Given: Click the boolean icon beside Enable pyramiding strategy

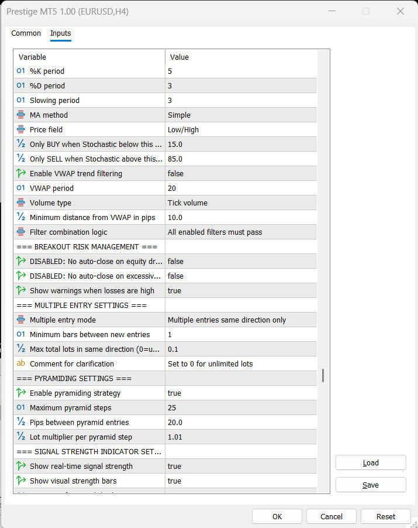Looking at the screenshot, I should click(x=21, y=393).
